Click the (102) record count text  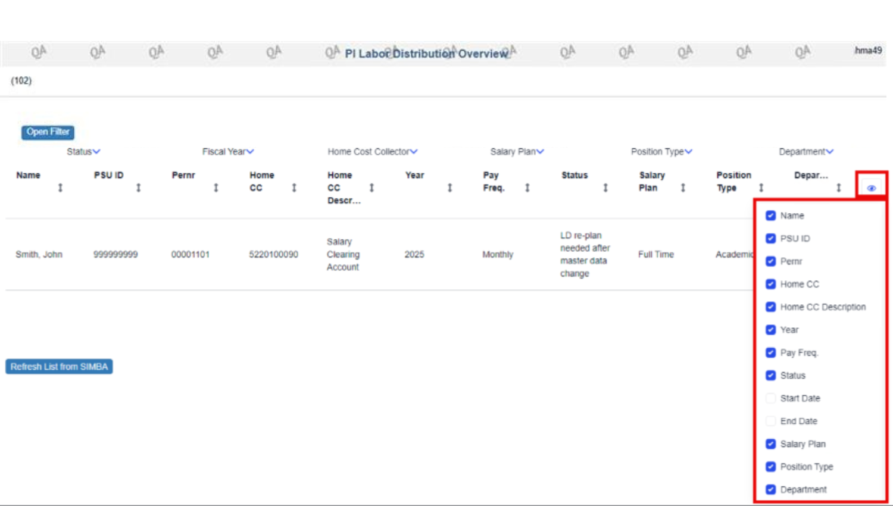pos(21,80)
